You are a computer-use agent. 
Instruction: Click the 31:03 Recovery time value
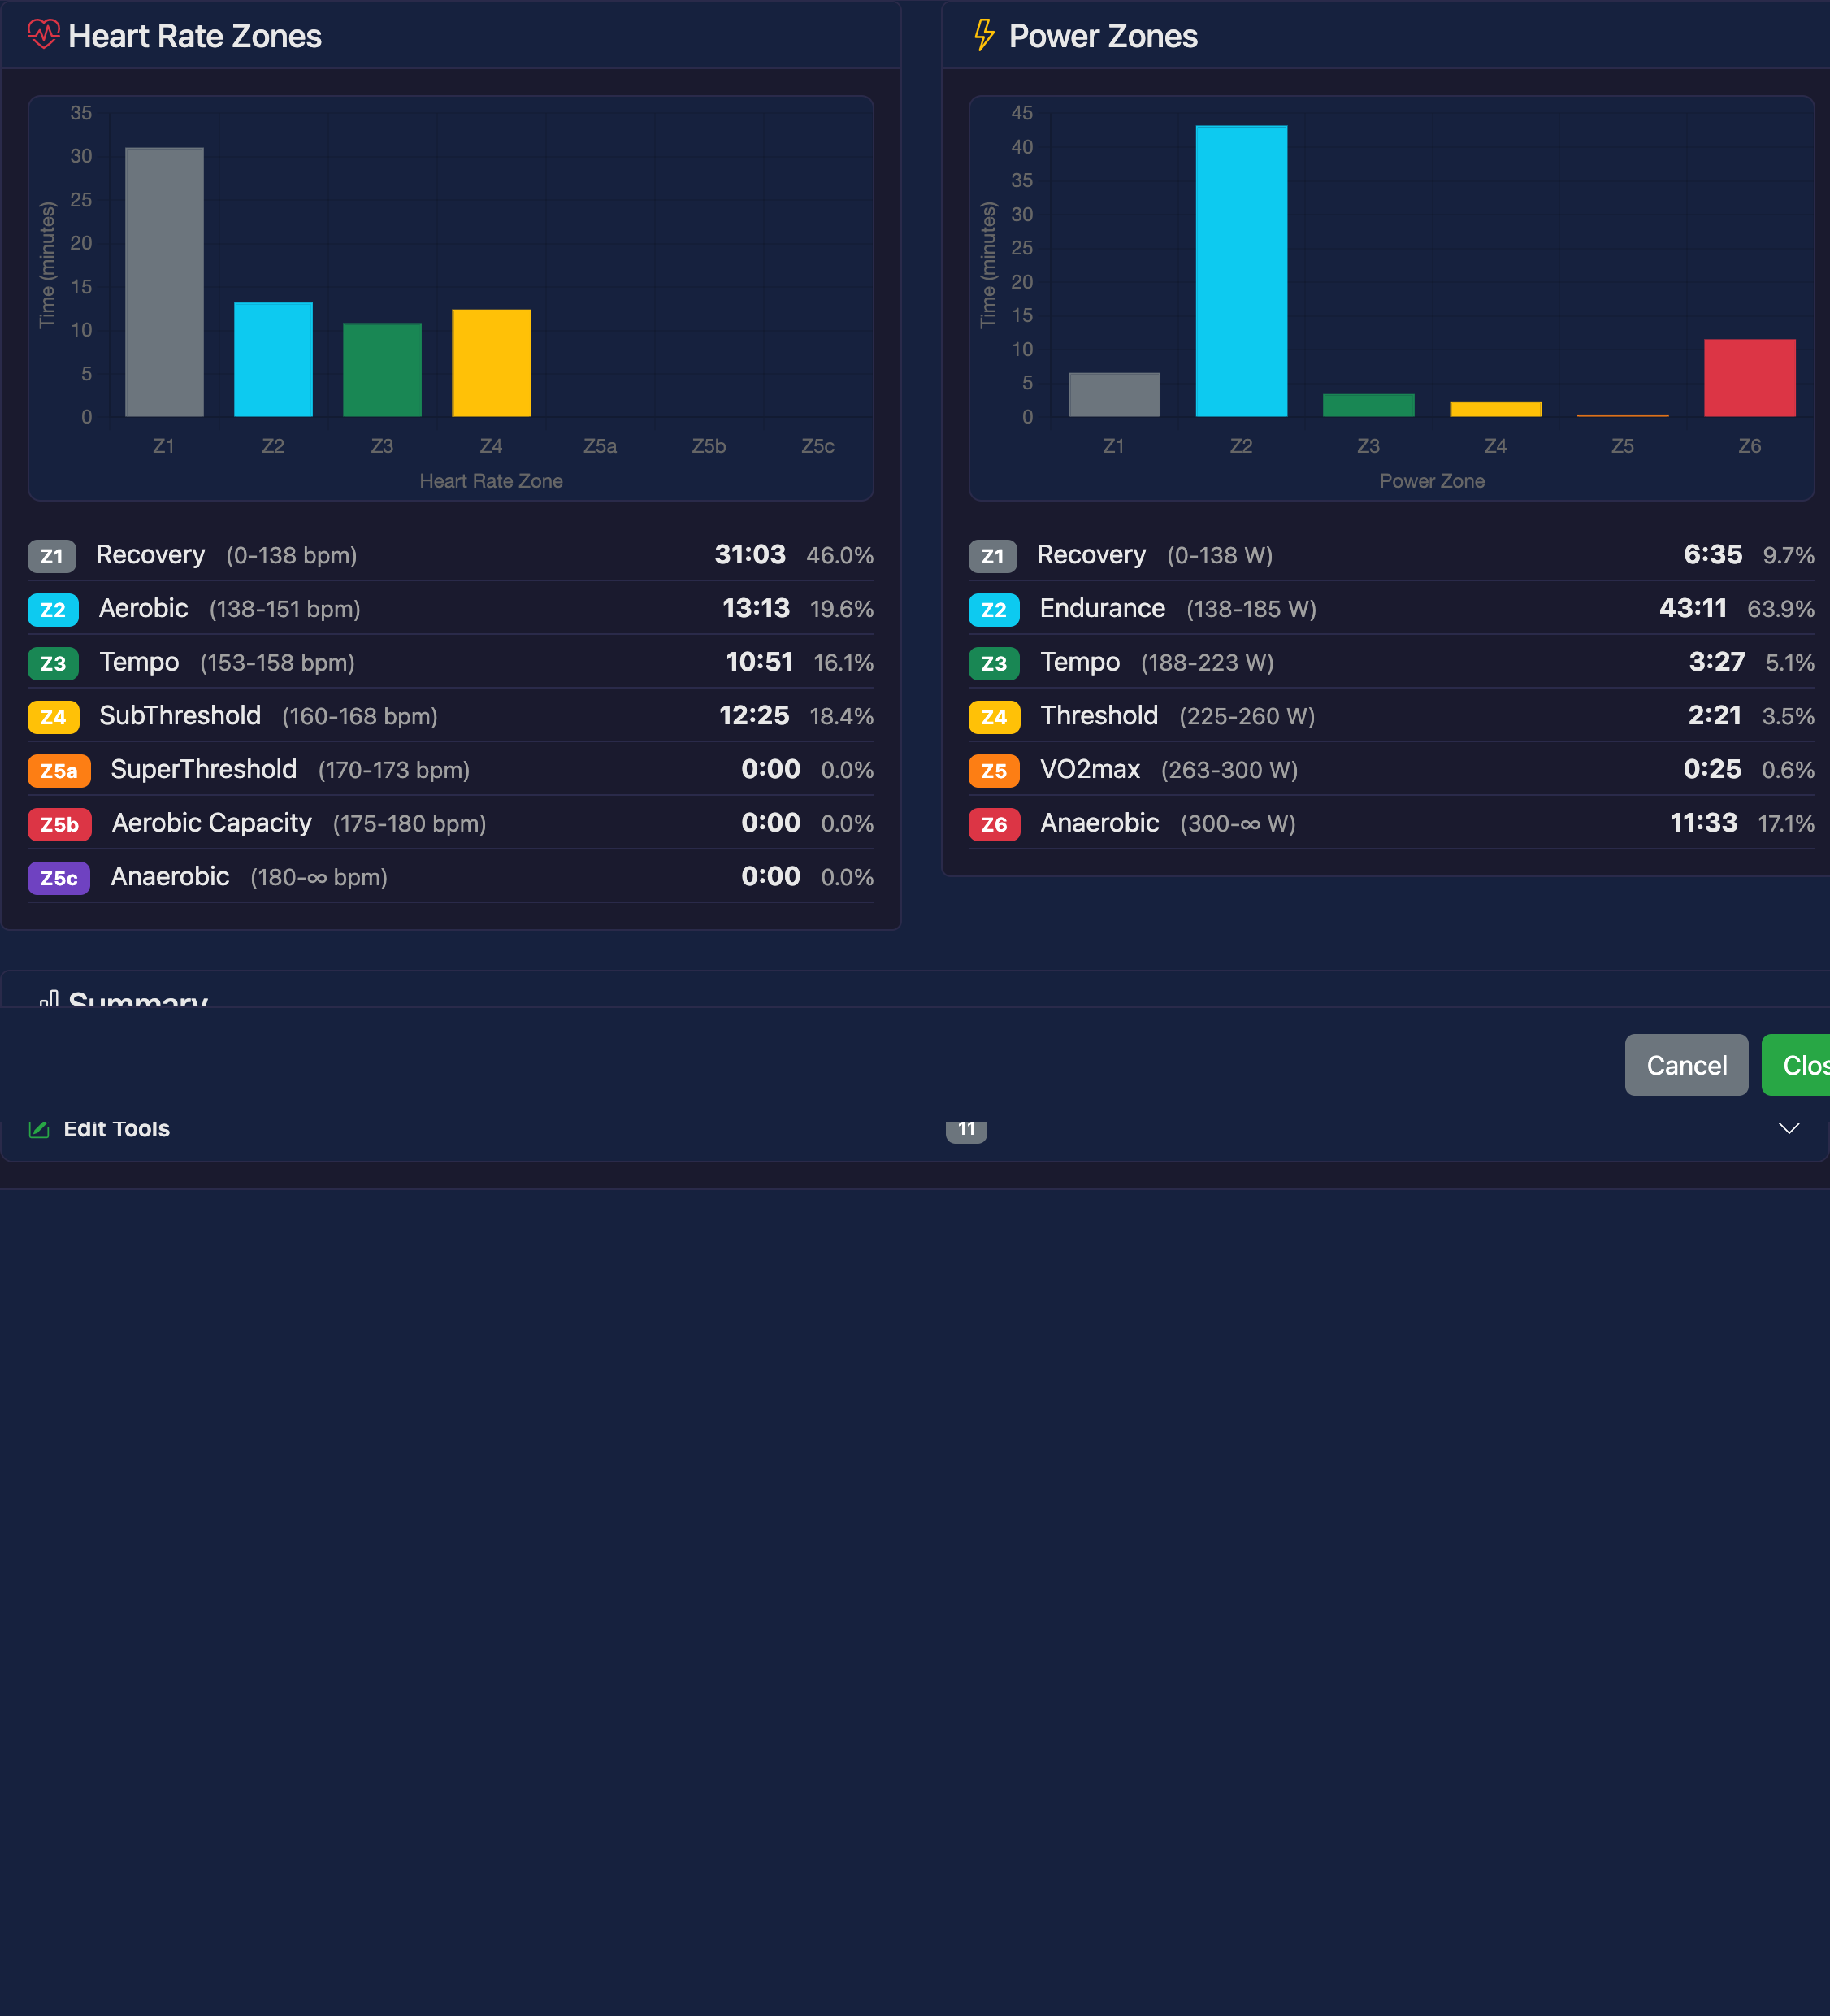point(749,555)
